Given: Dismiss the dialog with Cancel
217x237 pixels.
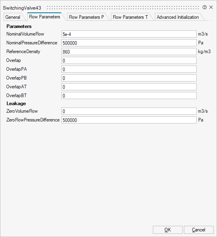Looking at the screenshot, I should [x=199, y=230].
